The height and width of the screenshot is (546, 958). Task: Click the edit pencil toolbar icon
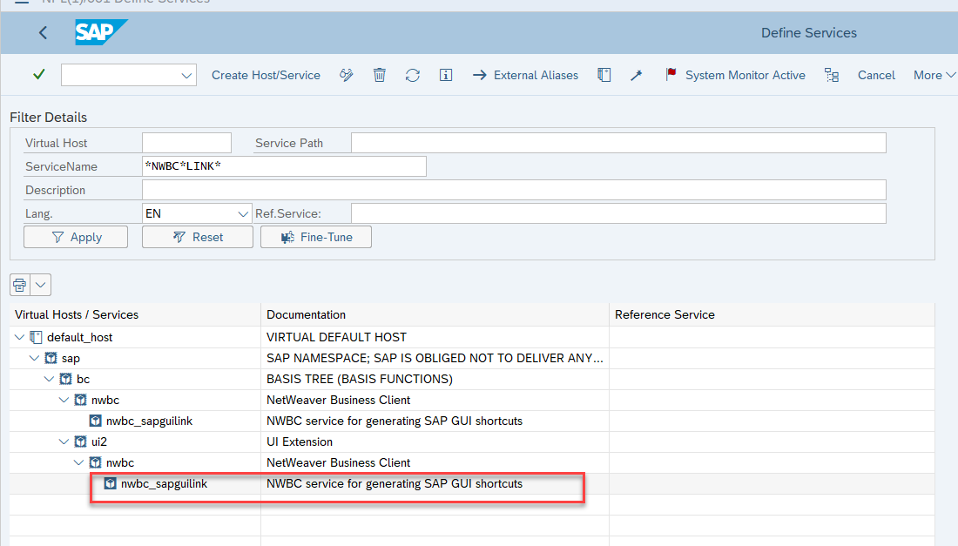[346, 75]
